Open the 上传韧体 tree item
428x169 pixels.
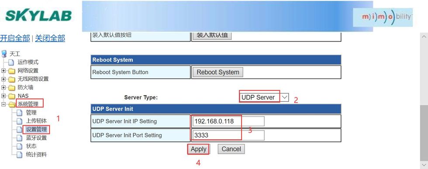coord(36,121)
